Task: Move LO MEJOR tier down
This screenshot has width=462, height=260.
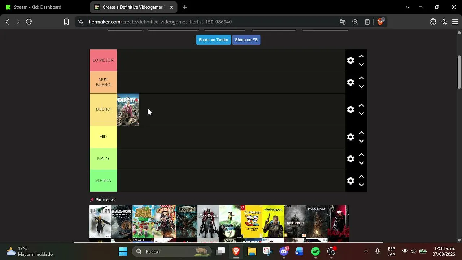Action: tap(361, 65)
